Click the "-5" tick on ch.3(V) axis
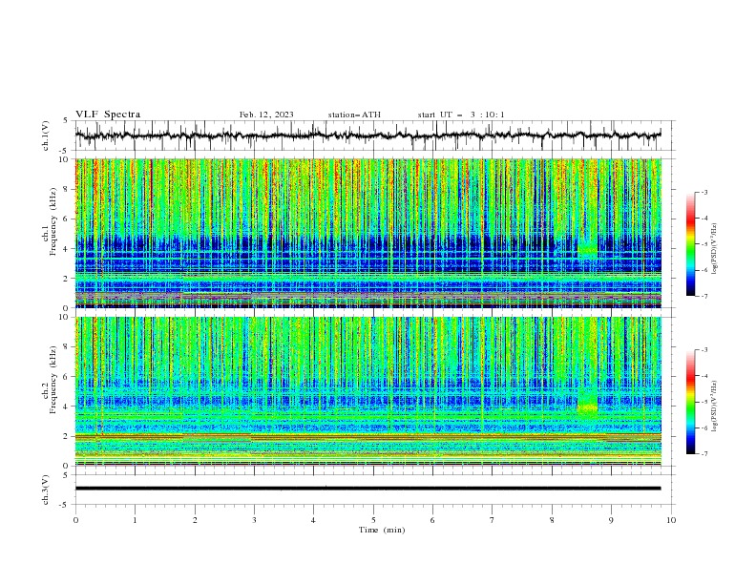The height and width of the screenshot is (584, 756). point(64,505)
